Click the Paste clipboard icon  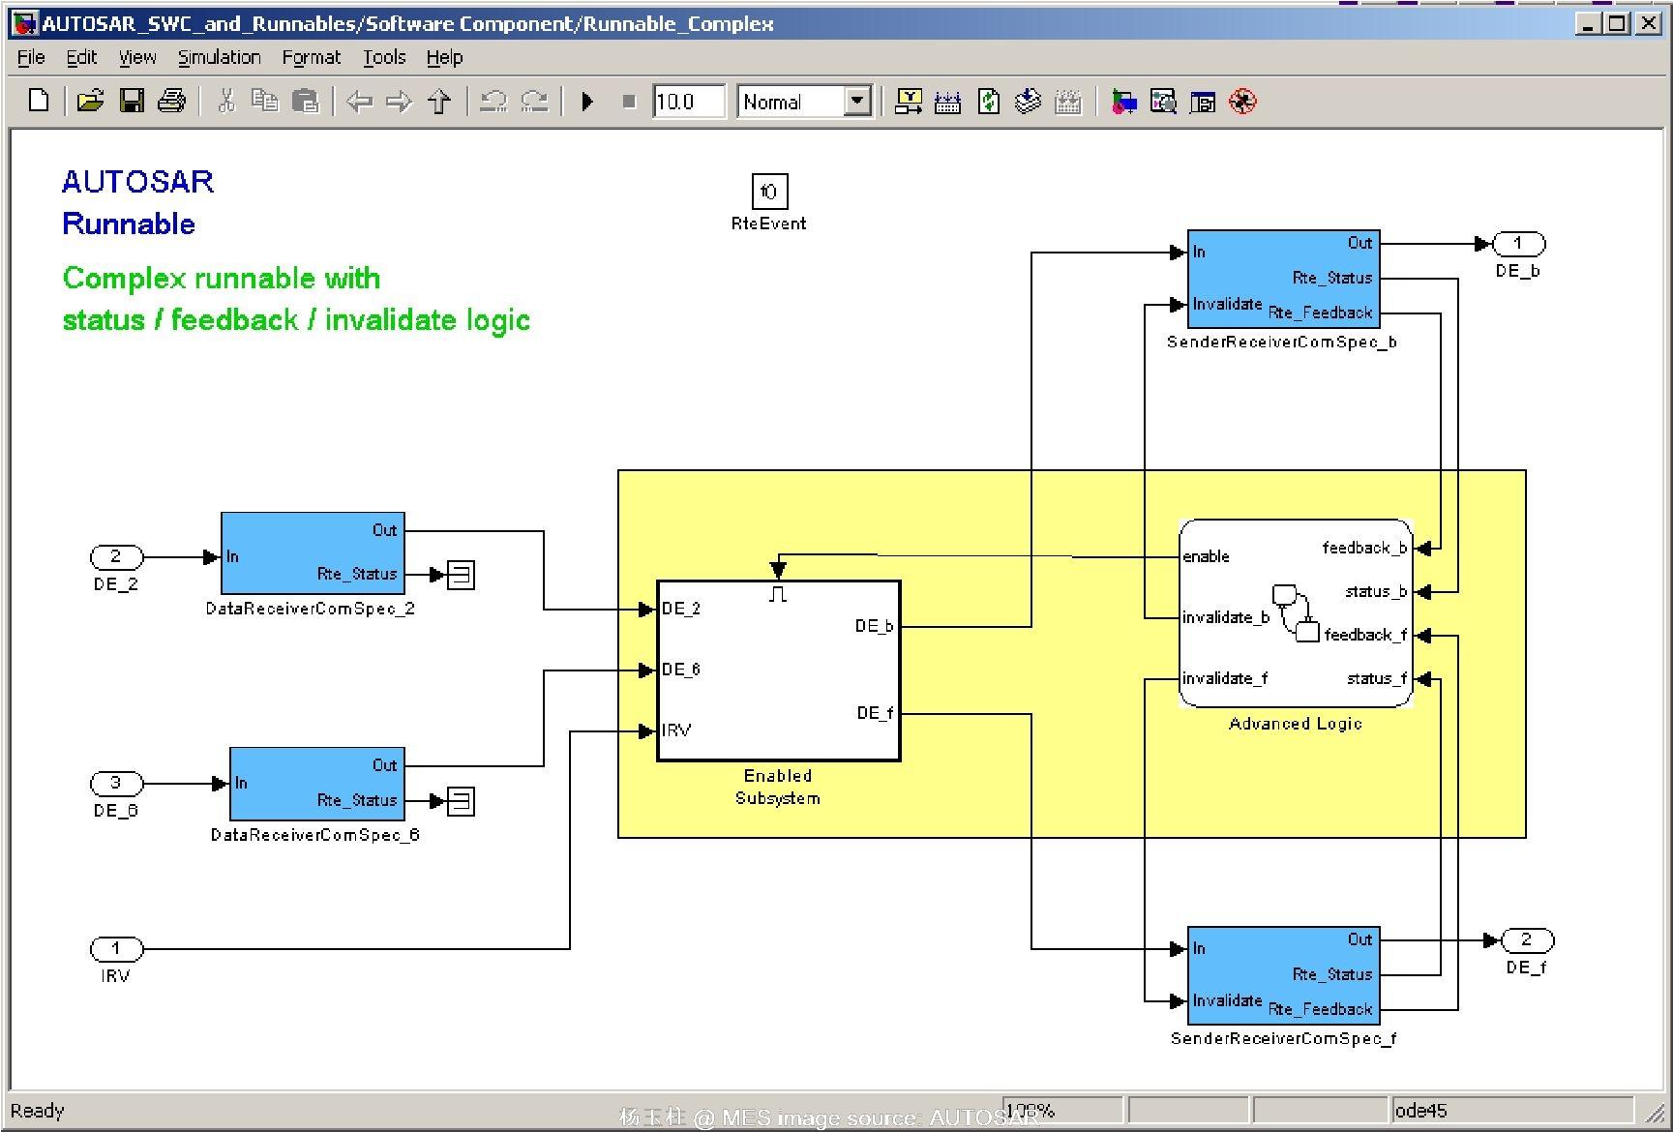(305, 101)
